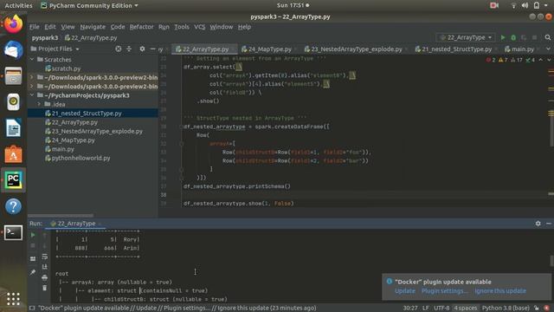
Task: Open Terminal from the dock
Action: [14, 233]
